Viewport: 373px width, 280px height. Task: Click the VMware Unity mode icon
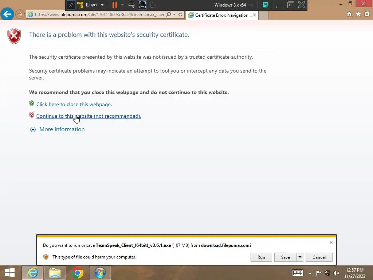(153, 5)
